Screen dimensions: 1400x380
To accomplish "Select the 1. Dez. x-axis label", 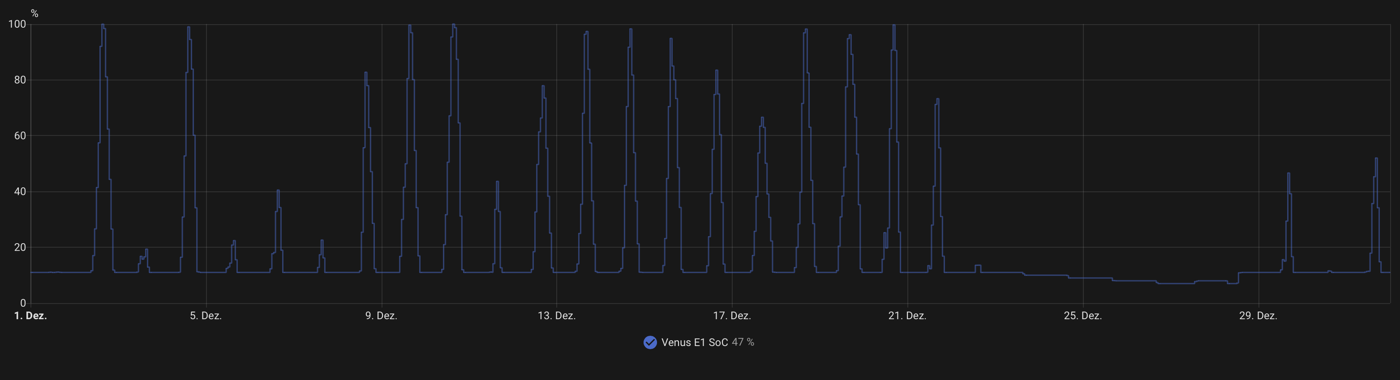I will 30,316.
